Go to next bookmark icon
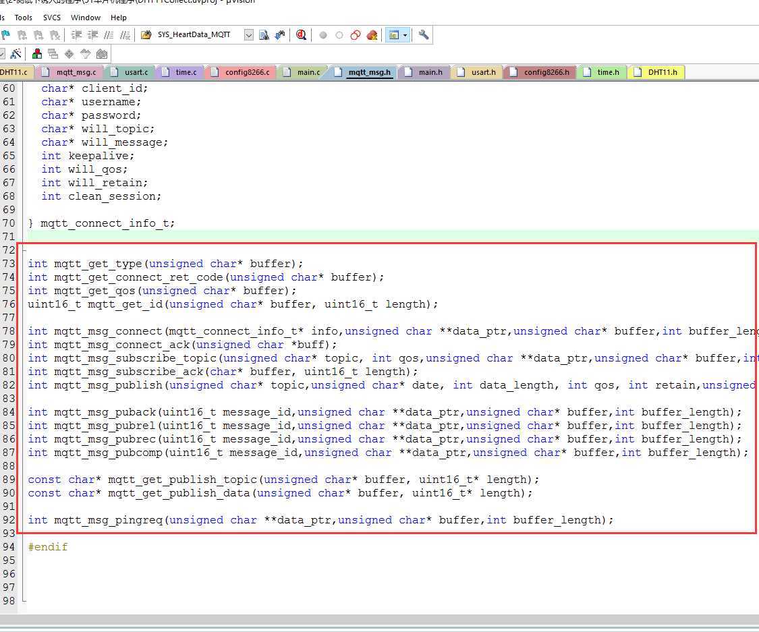 (x=38, y=35)
